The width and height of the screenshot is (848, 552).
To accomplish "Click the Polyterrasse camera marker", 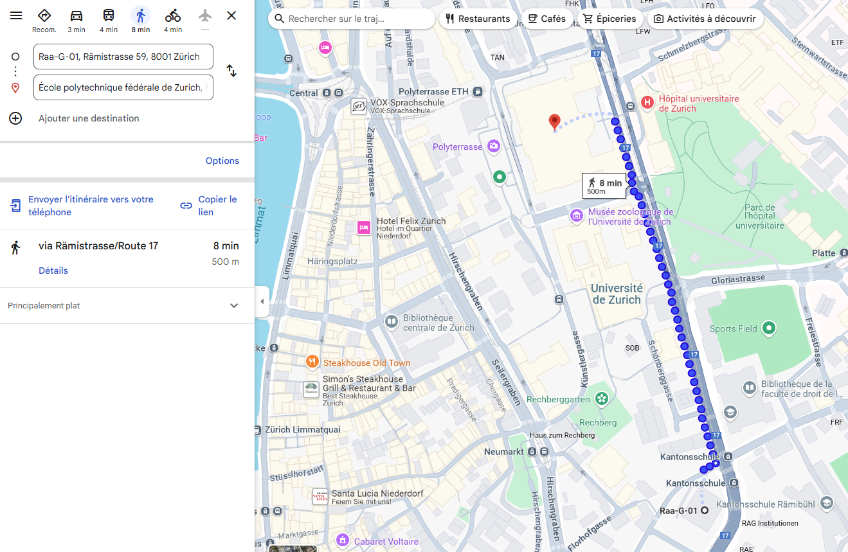I will [x=493, y=147].
